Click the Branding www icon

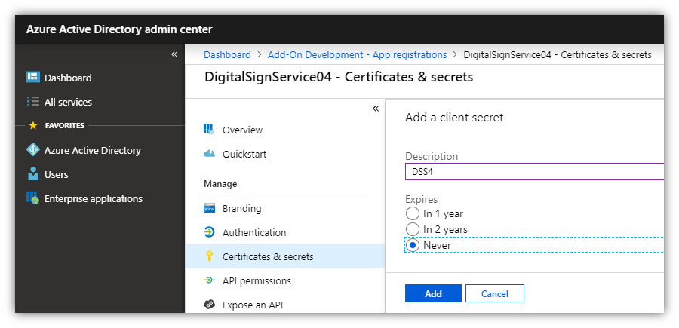pos(209,208)
